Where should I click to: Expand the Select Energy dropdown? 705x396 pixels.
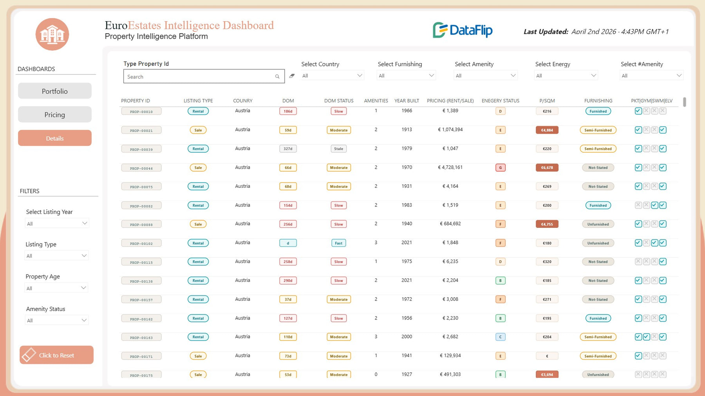[566, 76]
